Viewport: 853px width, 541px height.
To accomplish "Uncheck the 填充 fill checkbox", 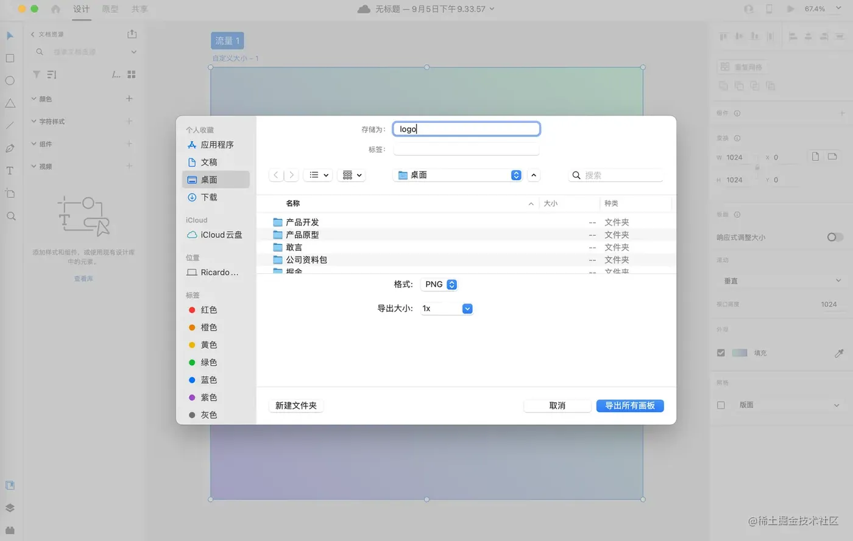I will point(721,353).
